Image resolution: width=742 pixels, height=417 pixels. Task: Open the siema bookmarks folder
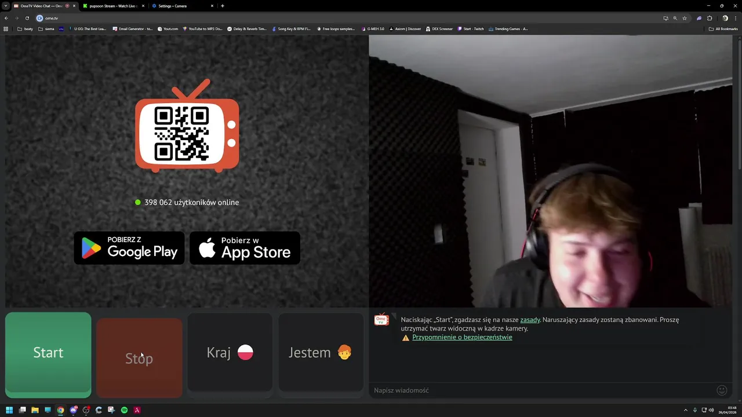point(46,29)
